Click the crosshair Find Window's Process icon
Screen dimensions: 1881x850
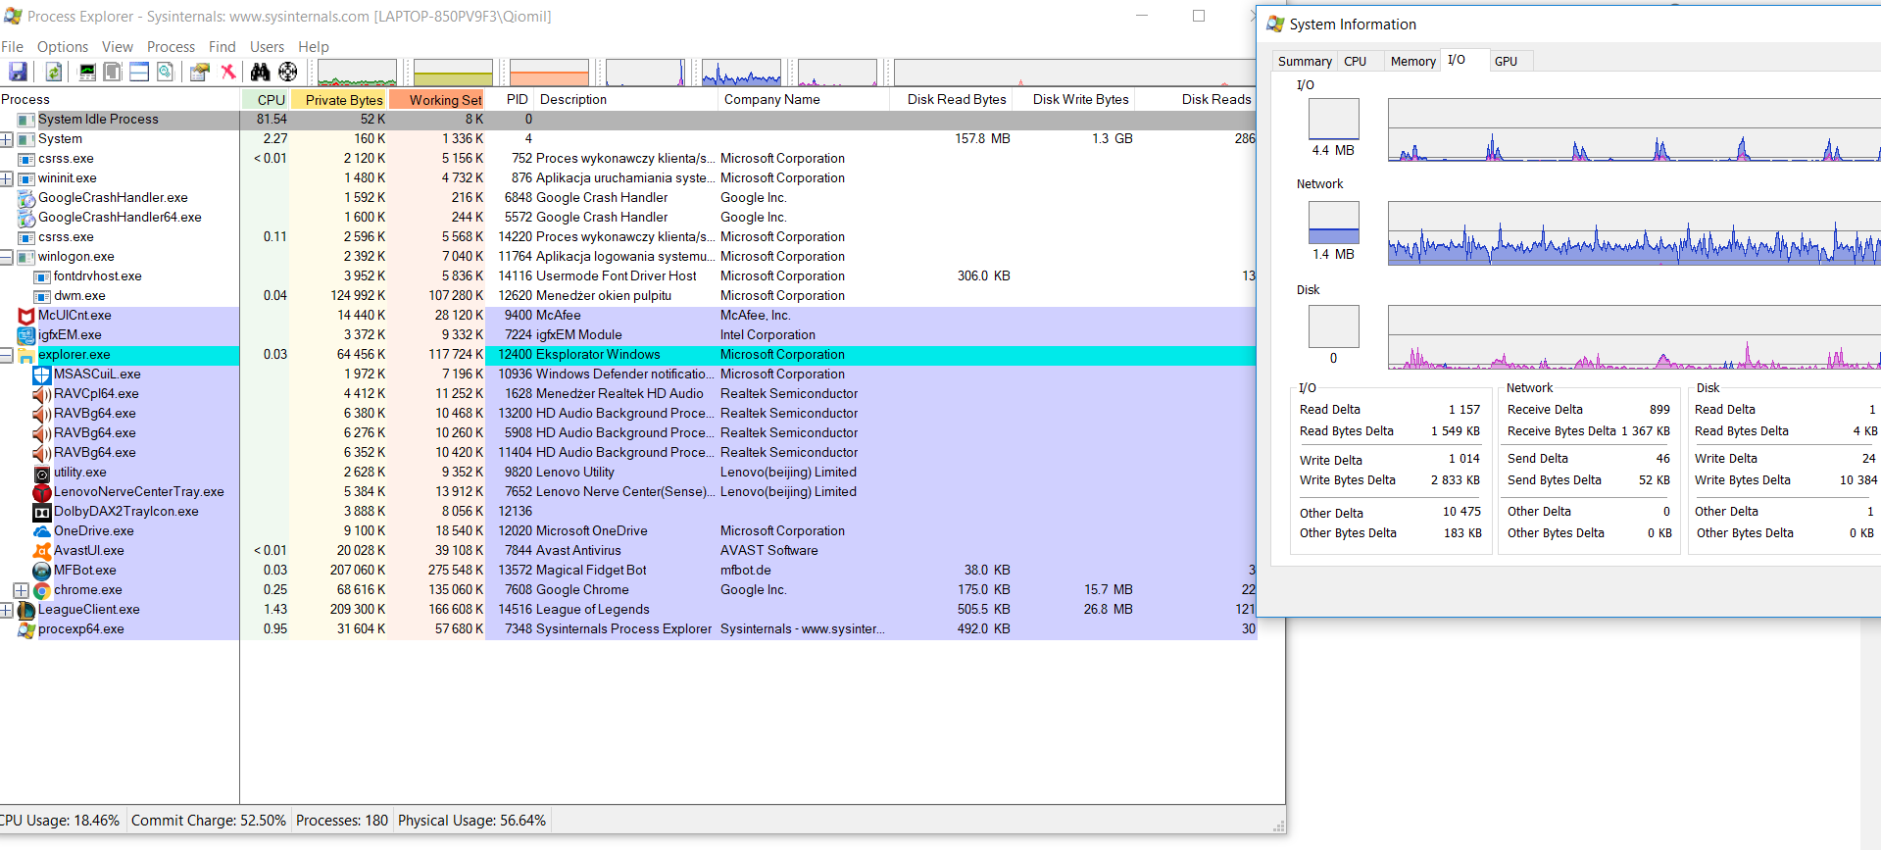pos(287,72)
